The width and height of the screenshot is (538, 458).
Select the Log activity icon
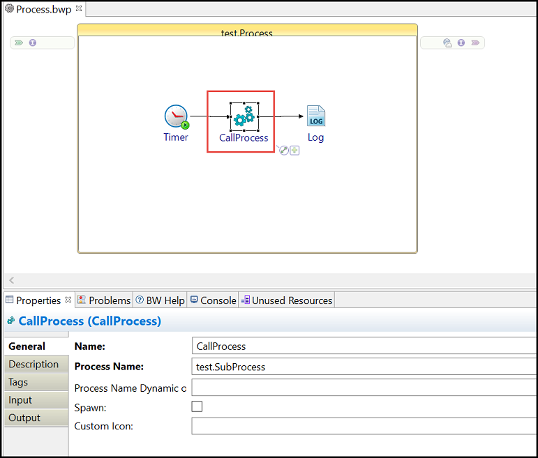[x=315, y=116]
